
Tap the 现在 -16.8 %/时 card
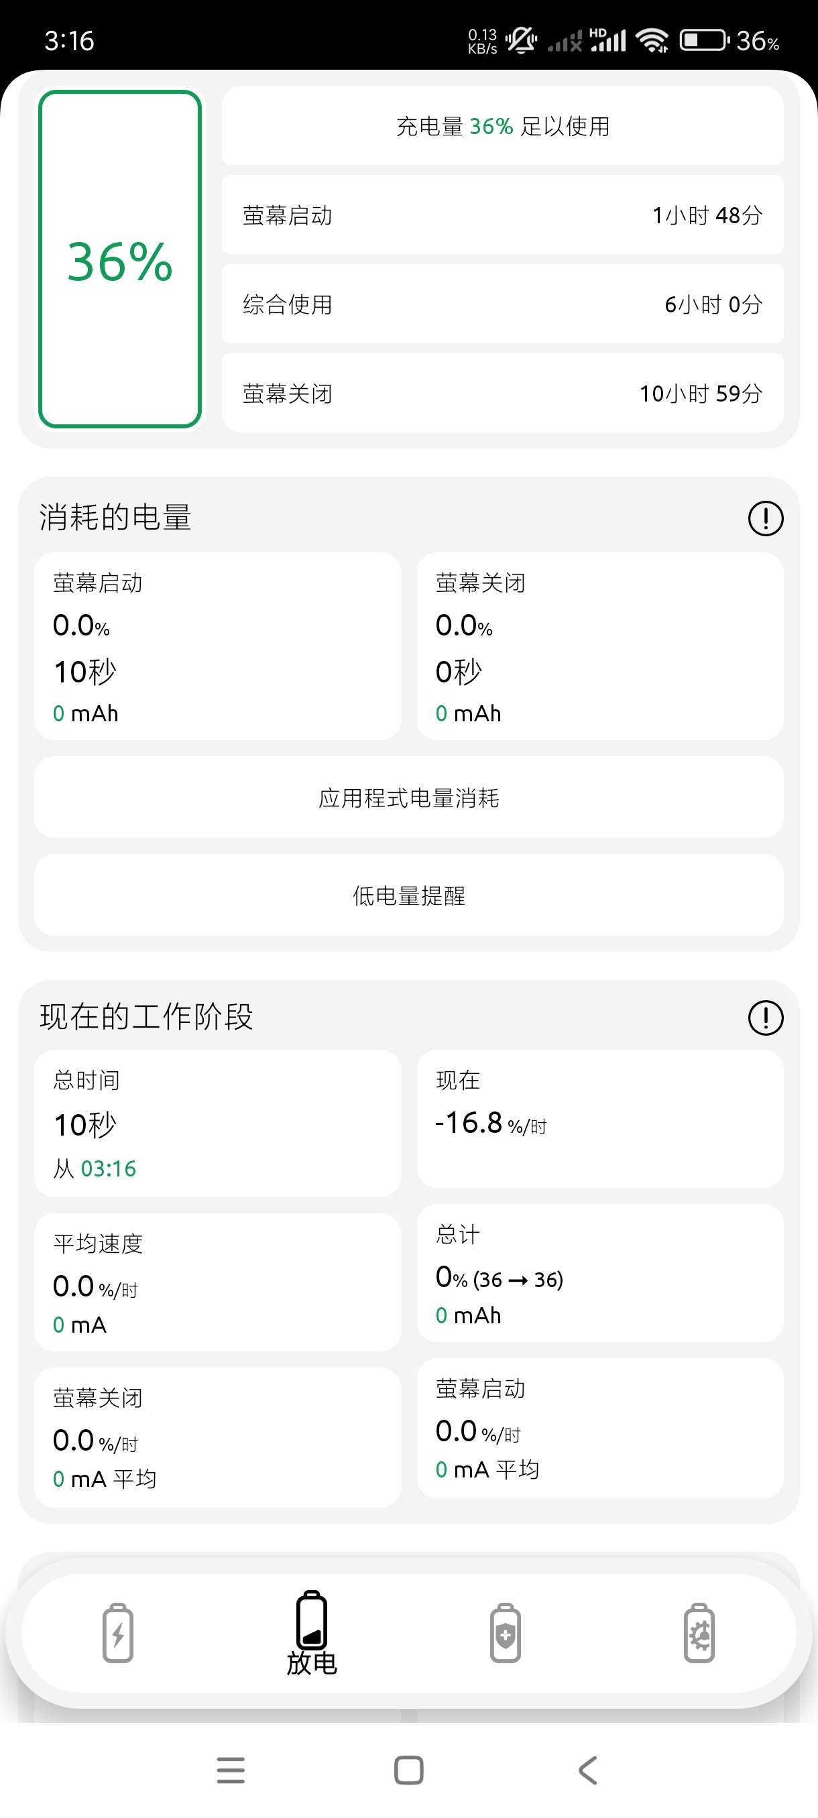[600, 1119]
